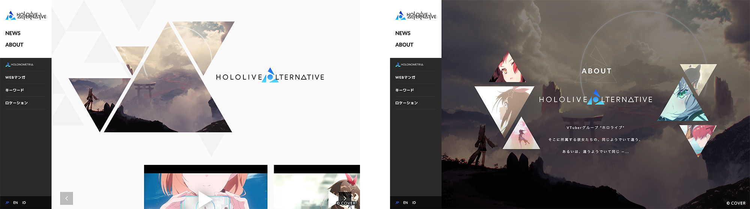The width and height of the screenshot is (750, 209).
Task: Click the large torii gate triangle image
Action: tap(168, 90)
